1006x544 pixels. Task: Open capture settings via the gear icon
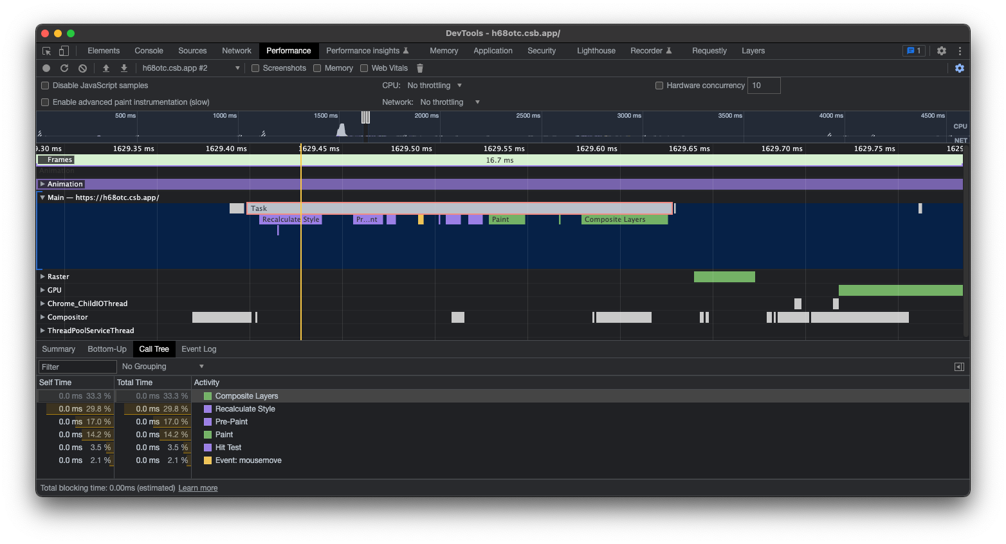[x=960, y=68]
